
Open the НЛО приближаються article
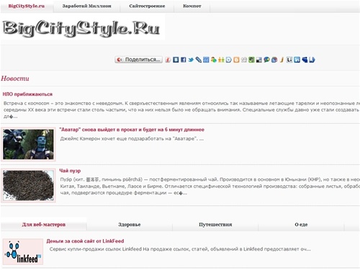[27, 94]
